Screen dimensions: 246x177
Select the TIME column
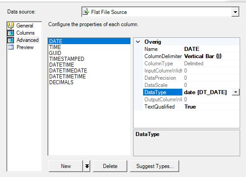point(89,47)
